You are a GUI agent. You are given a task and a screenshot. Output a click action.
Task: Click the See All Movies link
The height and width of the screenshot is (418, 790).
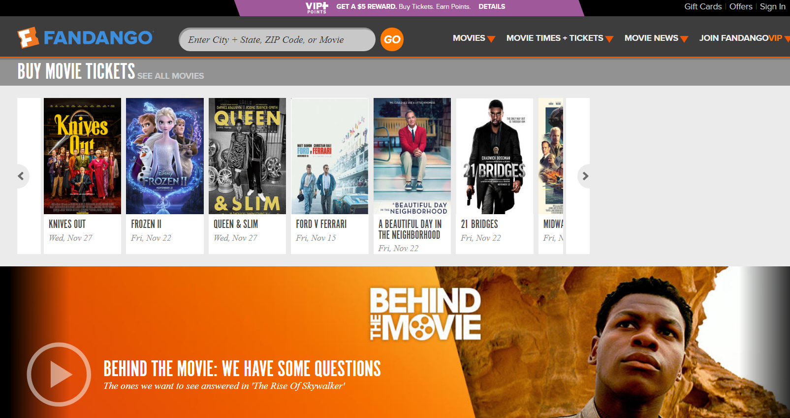pos(170,76)
